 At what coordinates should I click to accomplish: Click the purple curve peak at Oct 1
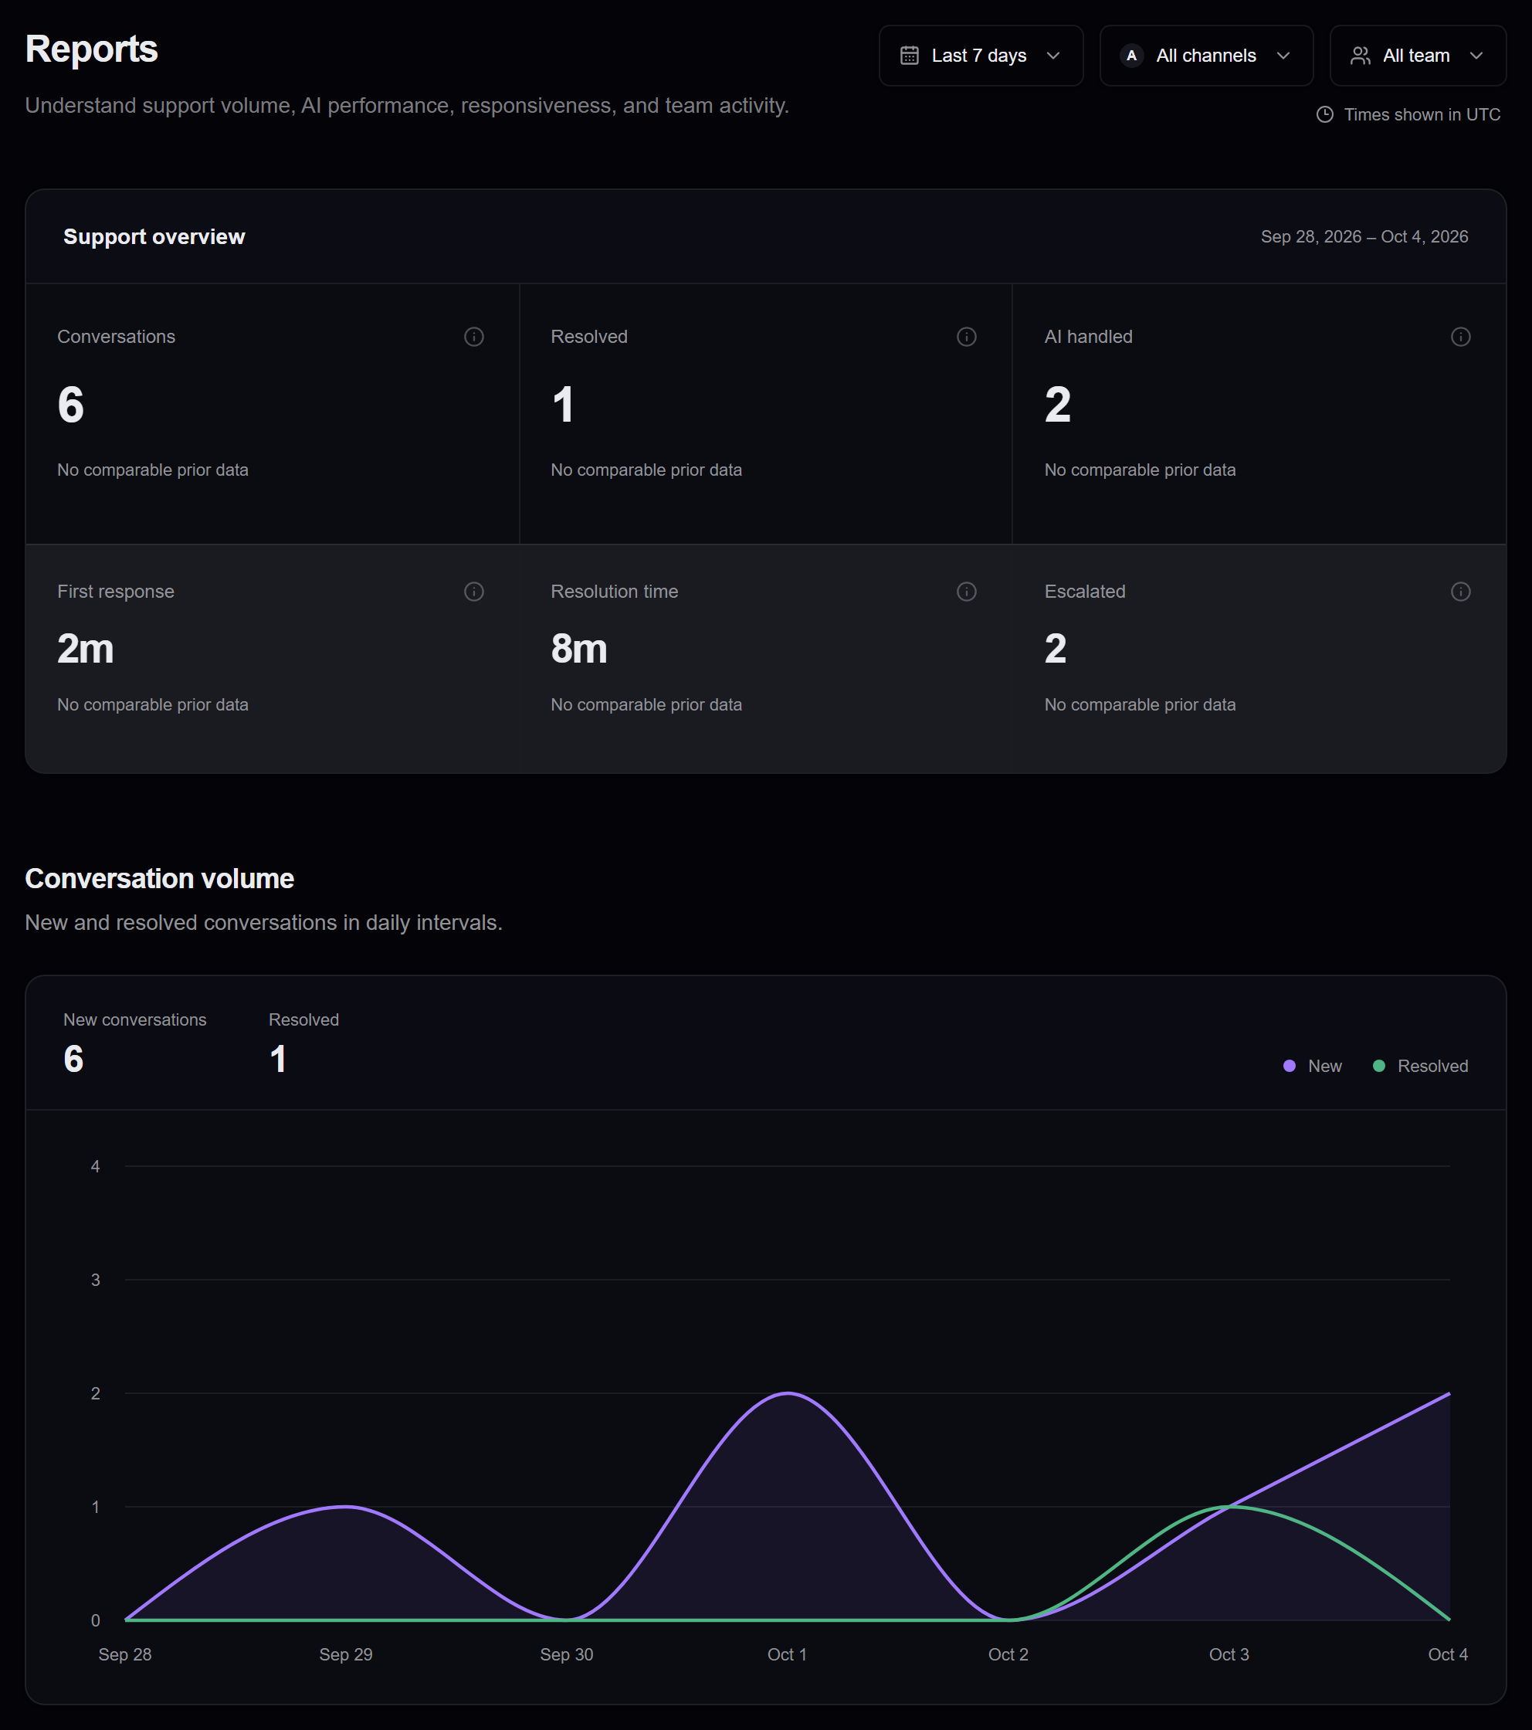pos(788,1393)
